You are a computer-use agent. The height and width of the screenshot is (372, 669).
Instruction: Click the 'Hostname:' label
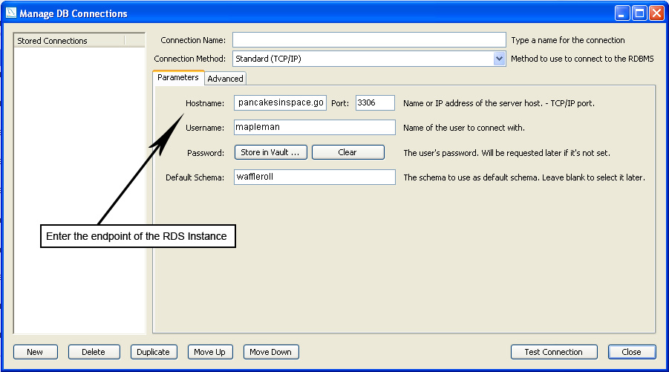click(205, 103)
